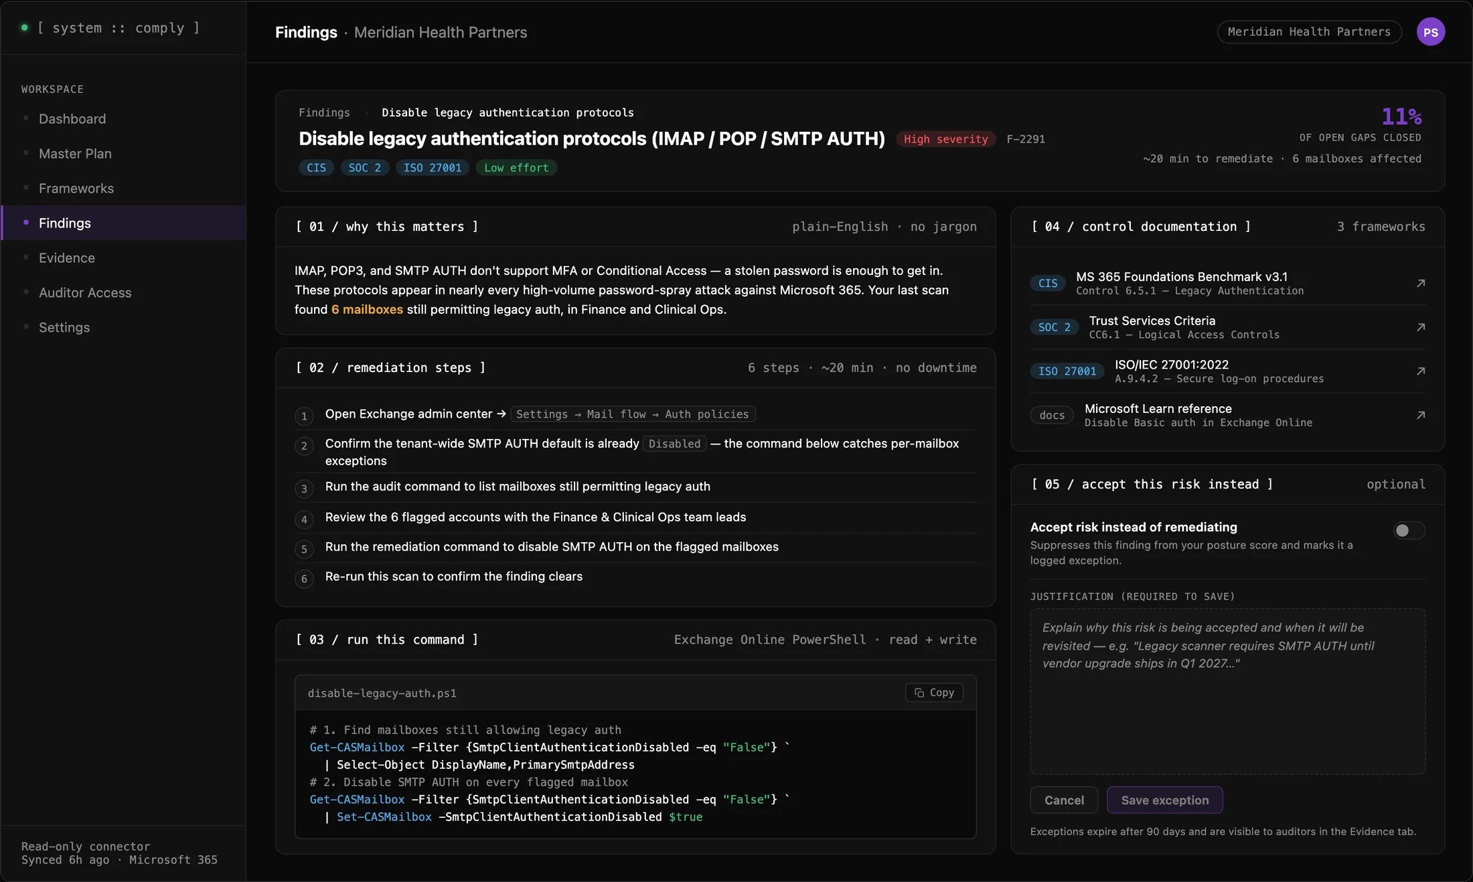Click the ISO 27001 tag under title
This screenshot has height=882, width=1473.
(x=432, y=168)
